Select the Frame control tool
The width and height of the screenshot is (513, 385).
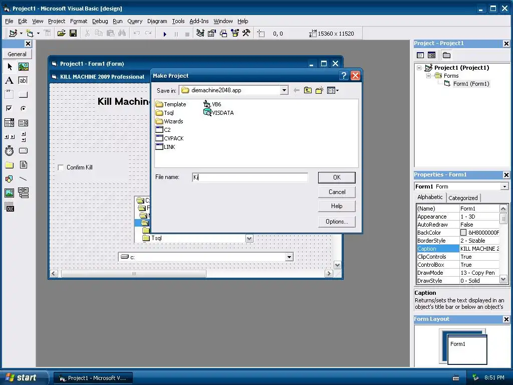pyautogui.click(x=10, y=95)
